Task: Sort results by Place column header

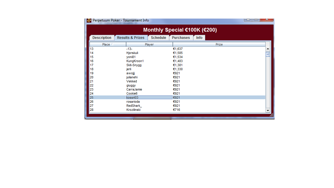Action: [x=108, y=44]
